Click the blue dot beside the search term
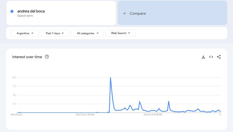This screenshot has width=233, height=132. click(12, 11)
